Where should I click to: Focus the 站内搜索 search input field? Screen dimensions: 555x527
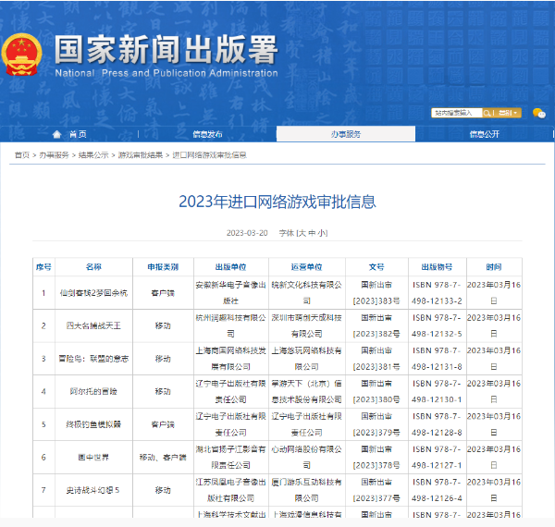click(457, 113)
